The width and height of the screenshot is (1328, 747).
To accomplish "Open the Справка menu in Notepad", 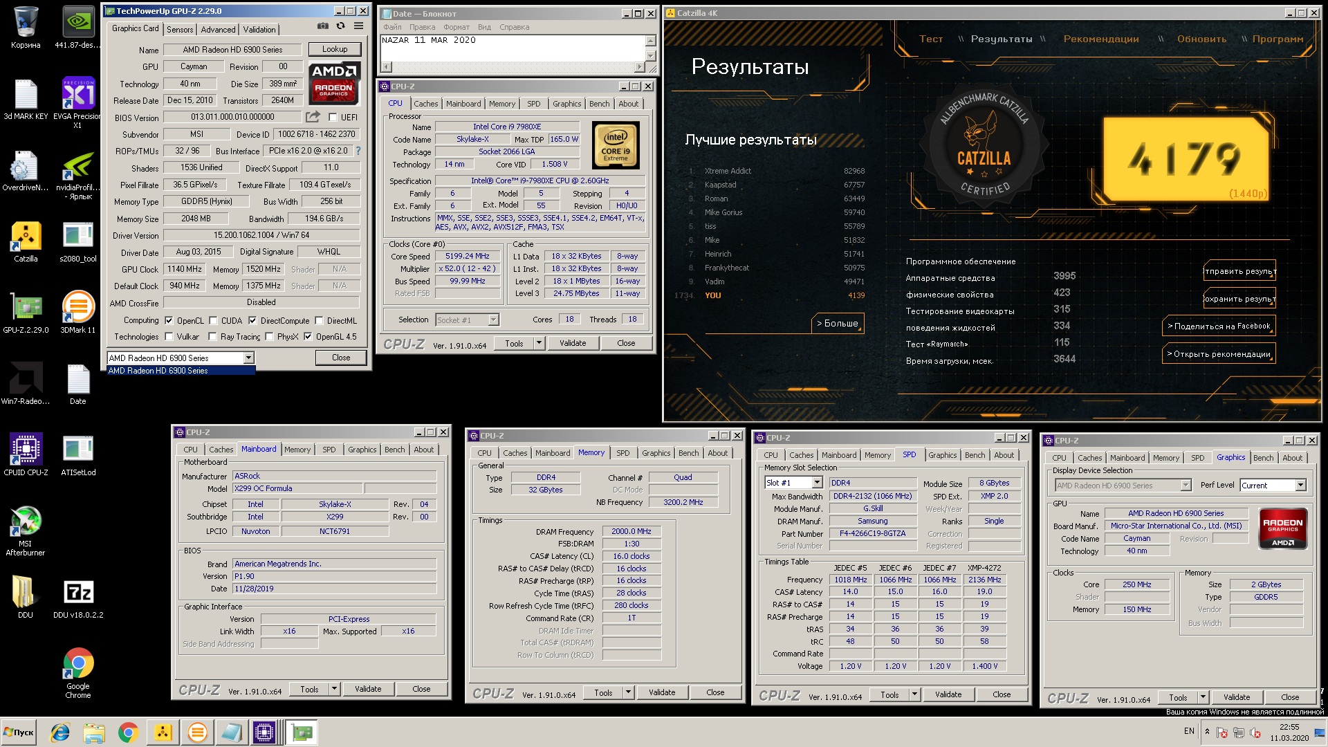I will 514,27.
